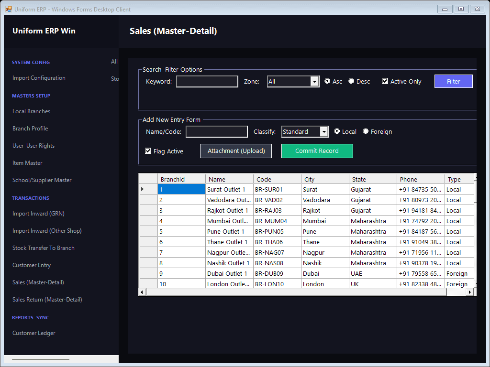490x367 pixels.
Task: Select the Foreign radio option
Action: tap(366, 131)
